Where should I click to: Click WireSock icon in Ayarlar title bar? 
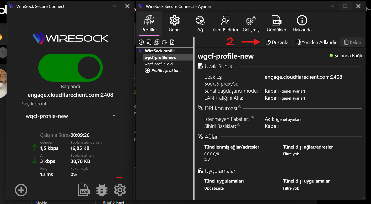click(141, 6)
